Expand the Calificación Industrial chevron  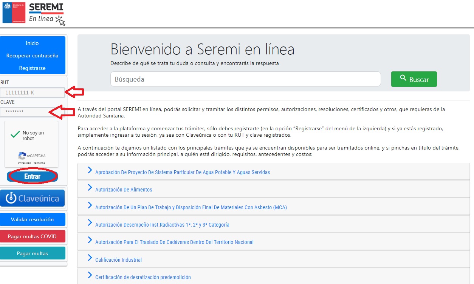point(90,259)
